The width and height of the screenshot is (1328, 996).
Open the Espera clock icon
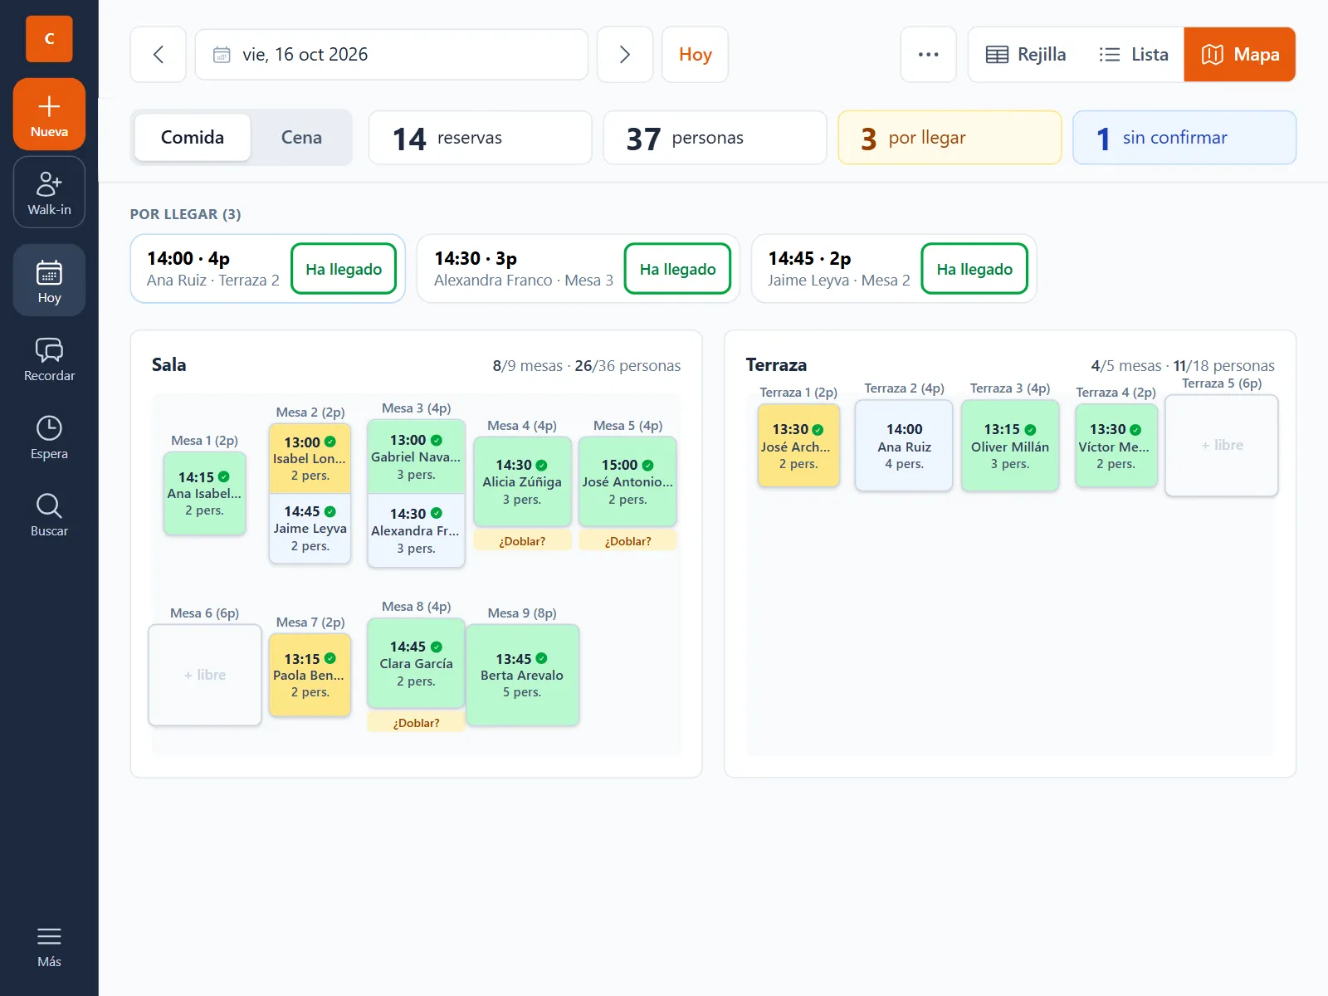49,437
